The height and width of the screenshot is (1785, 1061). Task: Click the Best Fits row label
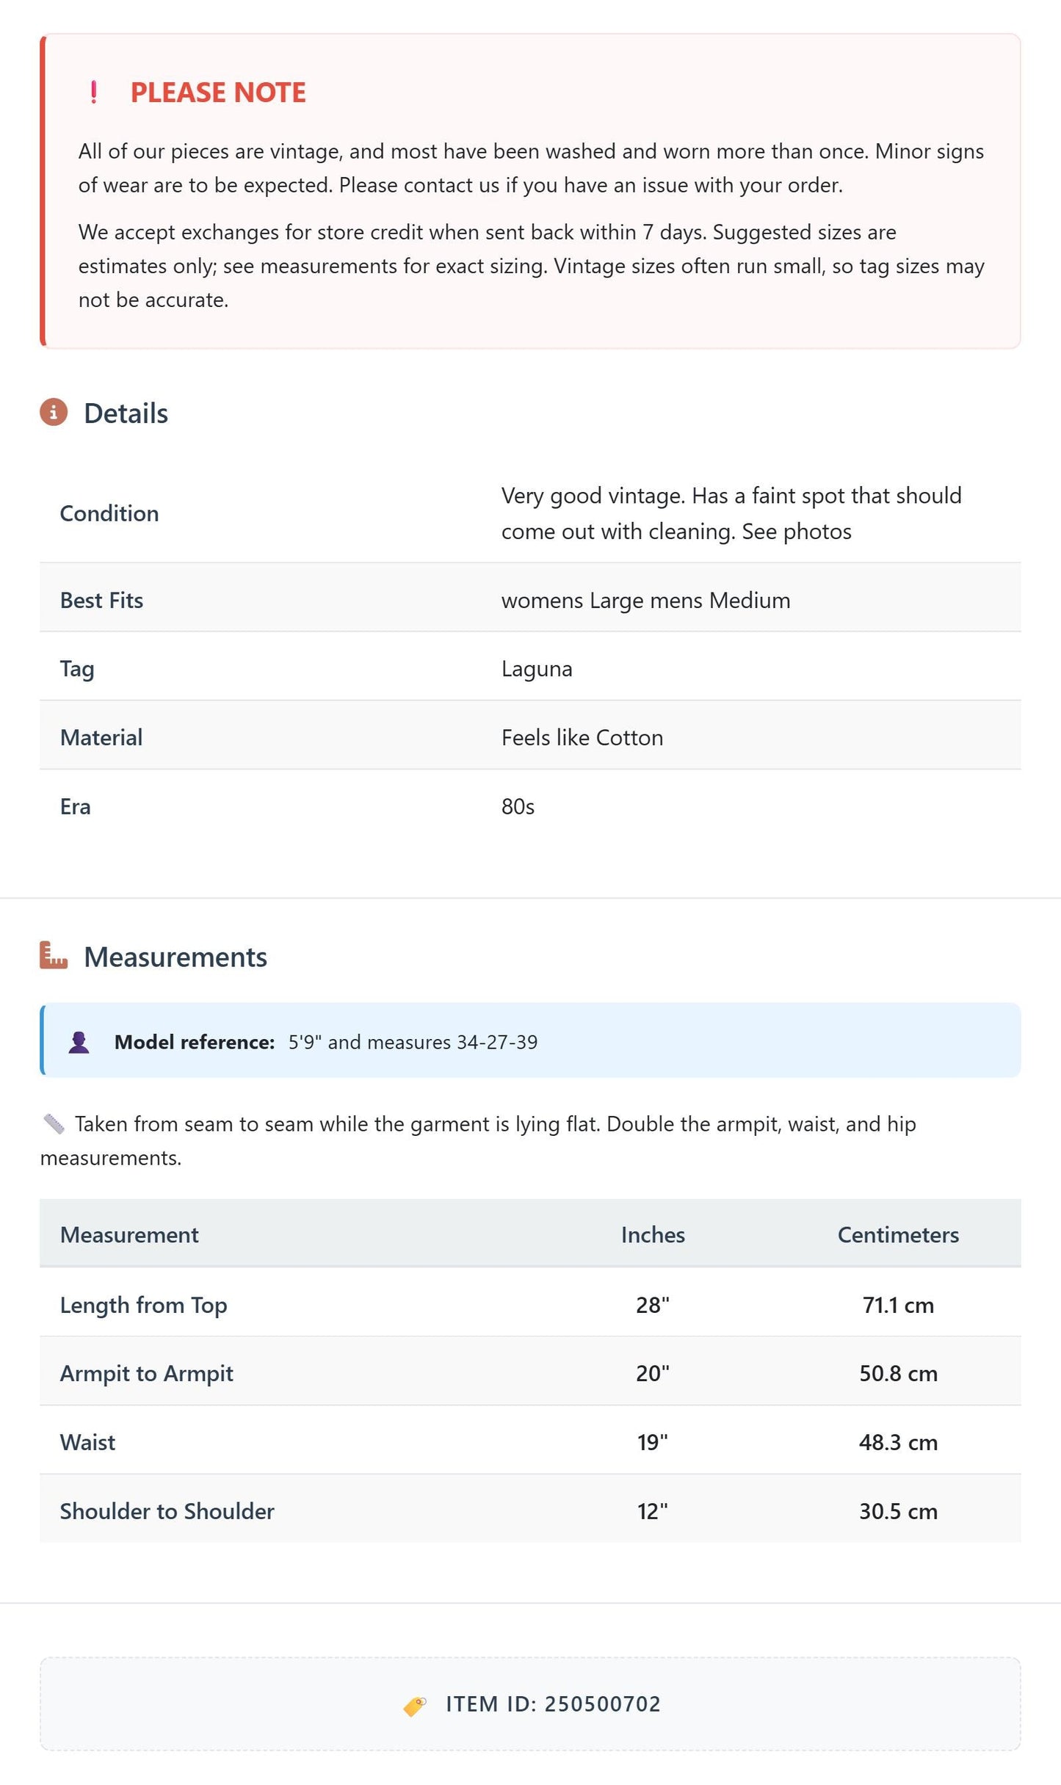tap(101, 600)
